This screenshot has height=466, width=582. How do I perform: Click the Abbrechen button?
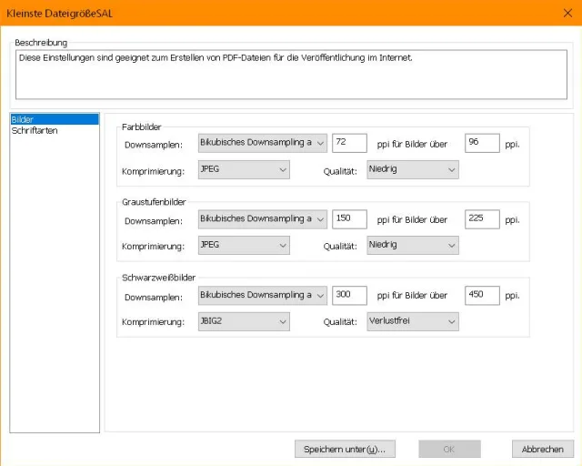click(543, 449)
